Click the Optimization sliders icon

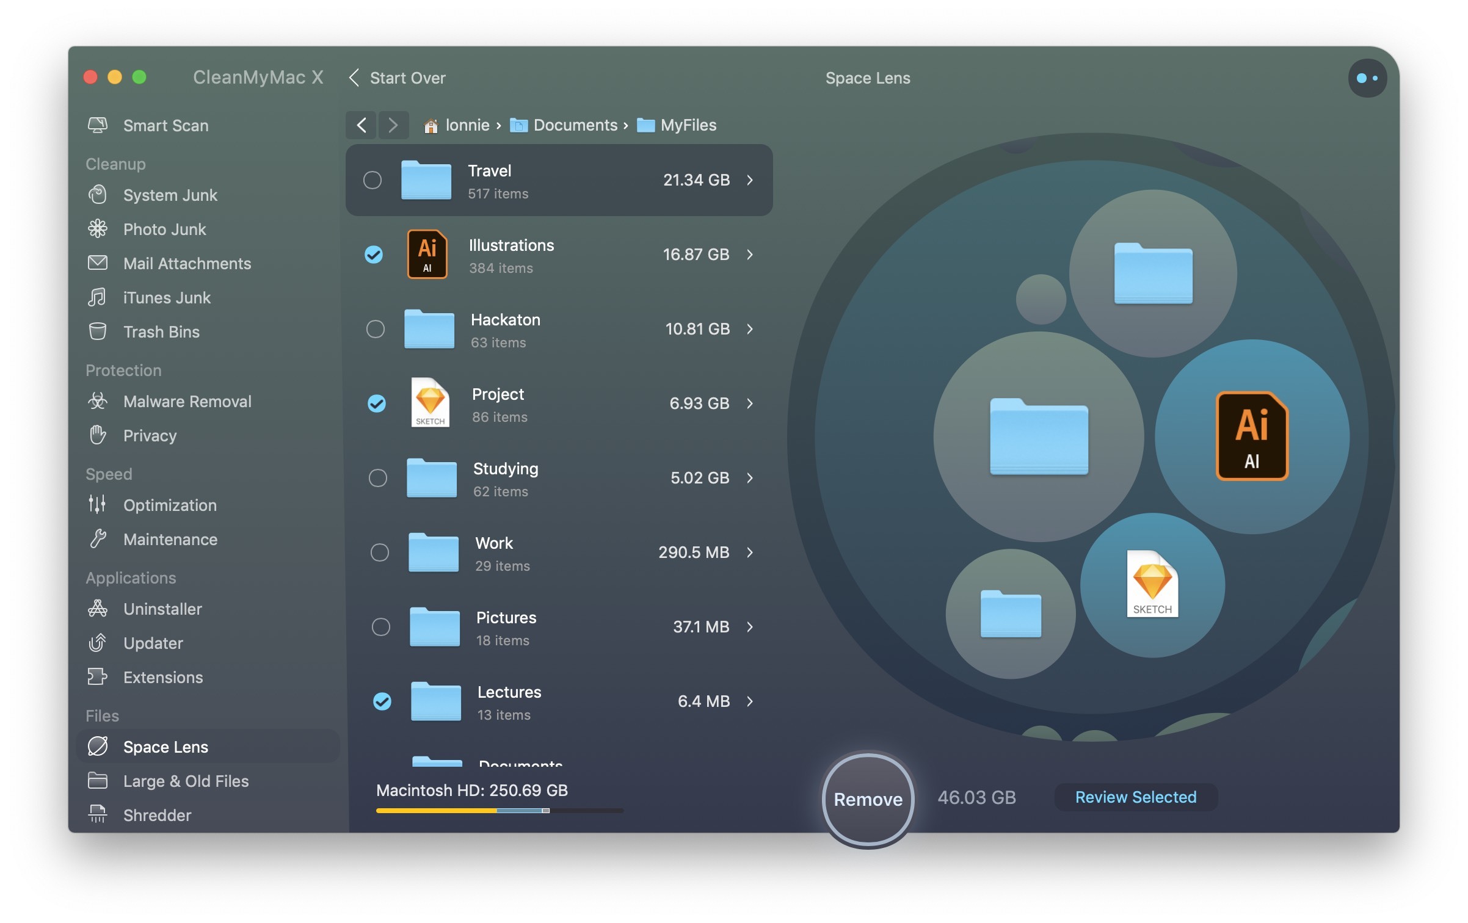(x=98, y=505)
